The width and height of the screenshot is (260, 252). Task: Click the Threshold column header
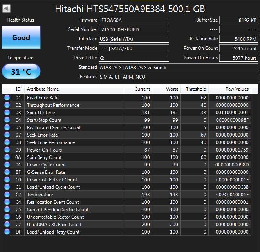194,89
